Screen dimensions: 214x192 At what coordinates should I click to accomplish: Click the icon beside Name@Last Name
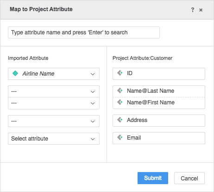point(120,90)
